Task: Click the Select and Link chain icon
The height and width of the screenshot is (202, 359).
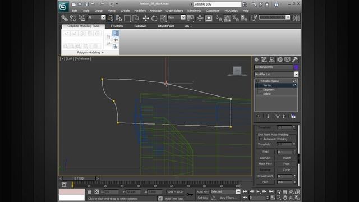Action: 65,18
